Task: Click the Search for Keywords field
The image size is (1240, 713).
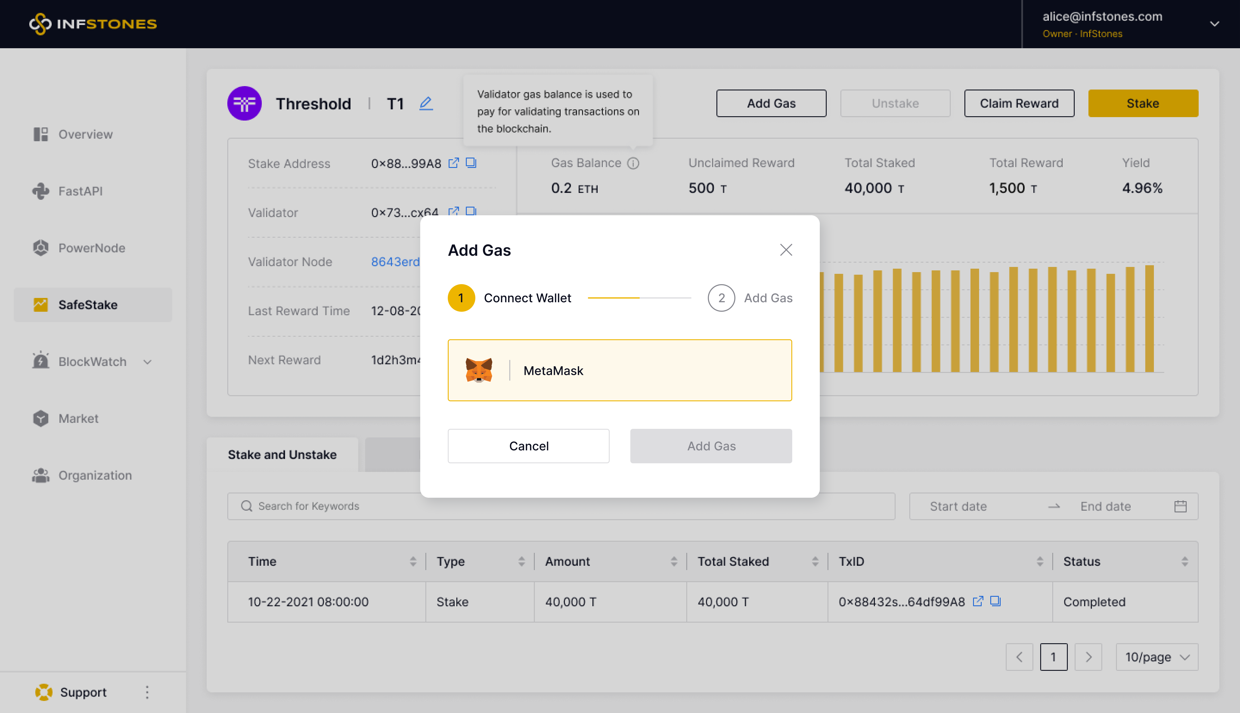Action: click(561, 506)
